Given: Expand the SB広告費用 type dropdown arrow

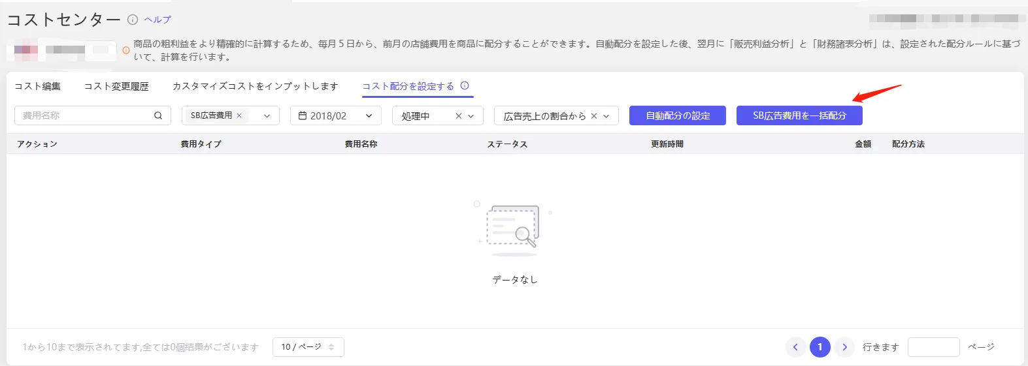Looking at the screenshot, I should point(267,115).
